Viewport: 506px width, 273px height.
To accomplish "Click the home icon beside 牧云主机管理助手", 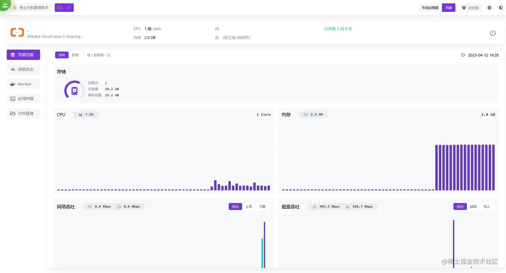I will 15,8.
